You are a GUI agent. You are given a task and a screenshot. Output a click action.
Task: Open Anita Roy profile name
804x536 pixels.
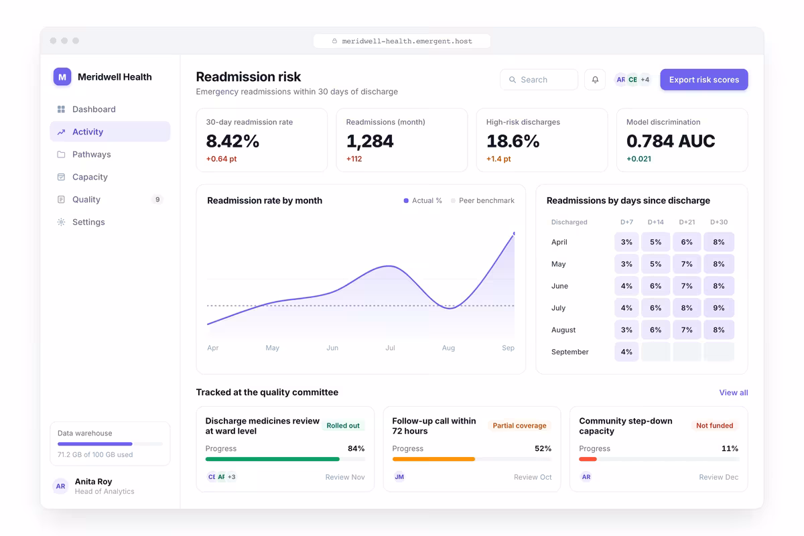[x=93, y=482]
